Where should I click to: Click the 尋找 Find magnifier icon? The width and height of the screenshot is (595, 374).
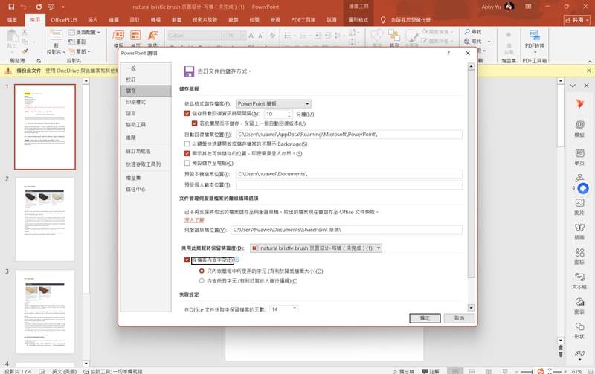(467, 32)
